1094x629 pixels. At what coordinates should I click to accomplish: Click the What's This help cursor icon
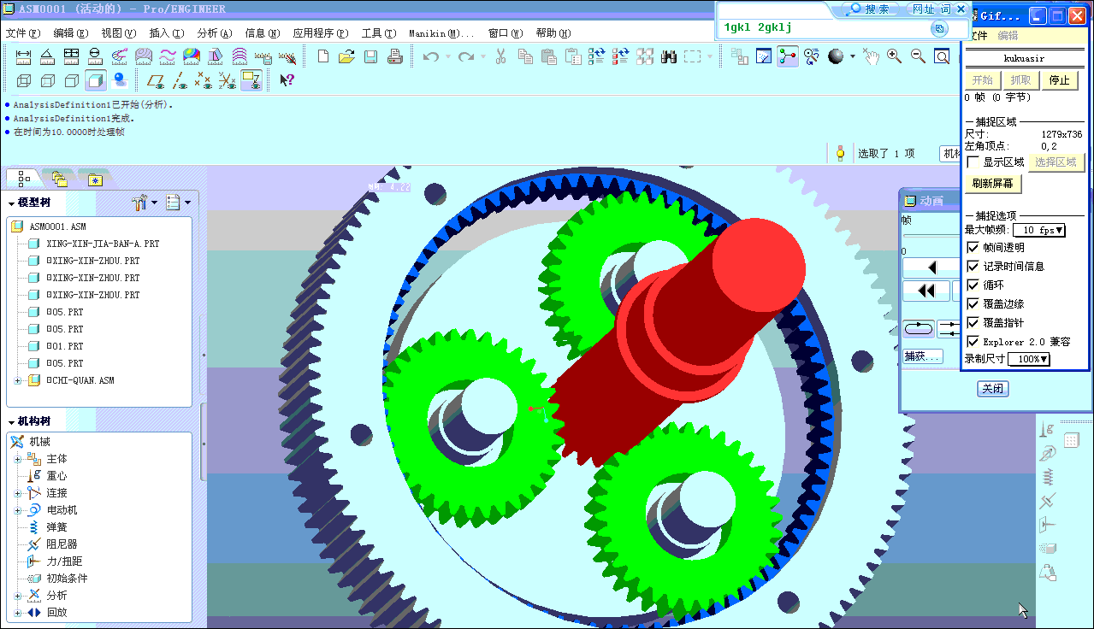[x=287, y=80]
